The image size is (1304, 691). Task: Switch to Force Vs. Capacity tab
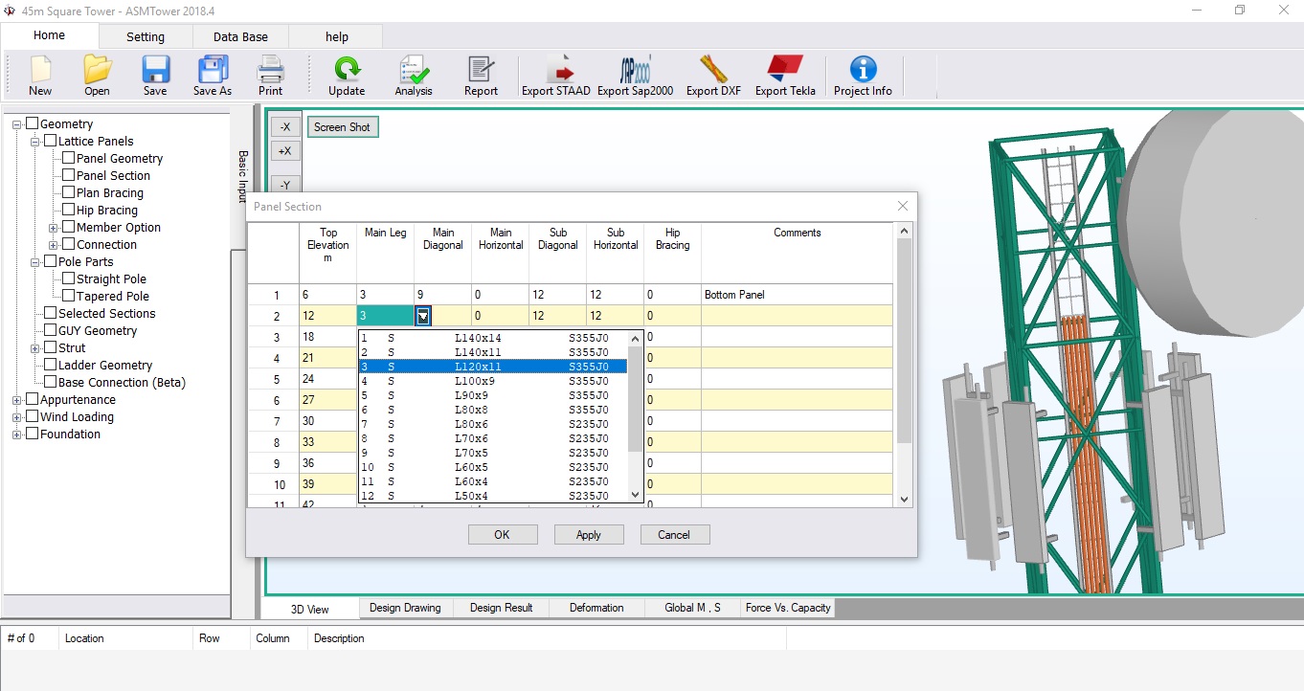tap(788, 608)
